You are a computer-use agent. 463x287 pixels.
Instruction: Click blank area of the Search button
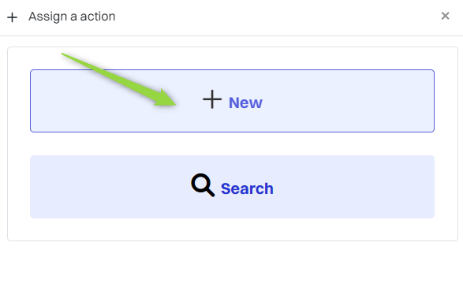pyautogui.click(x=354, y=187)
